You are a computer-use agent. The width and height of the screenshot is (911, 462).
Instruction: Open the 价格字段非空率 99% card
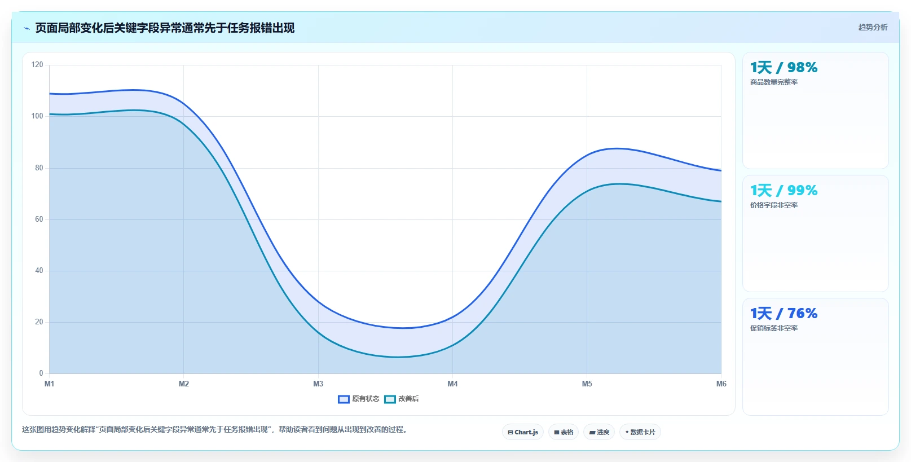tap(815, 234)
